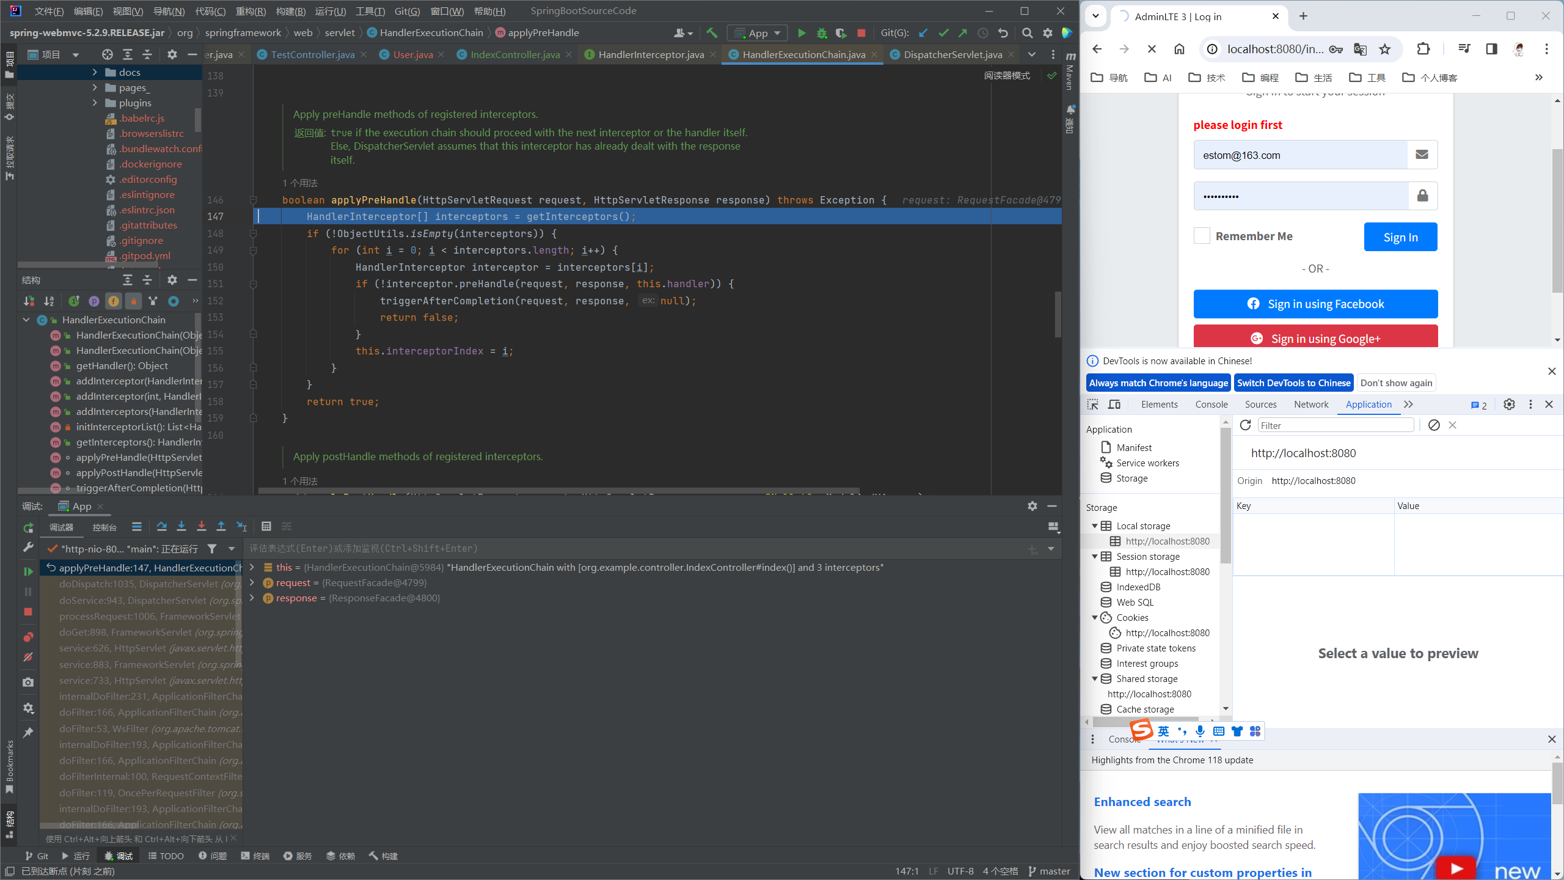This screenshot has width=1564, height=880.
Task: Open the App run configuration dropdown
Action: (x=758, y=33)
